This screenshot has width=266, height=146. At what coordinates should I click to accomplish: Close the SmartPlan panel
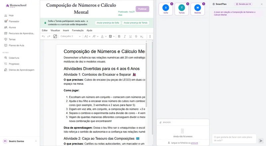[x=262, y=4]
